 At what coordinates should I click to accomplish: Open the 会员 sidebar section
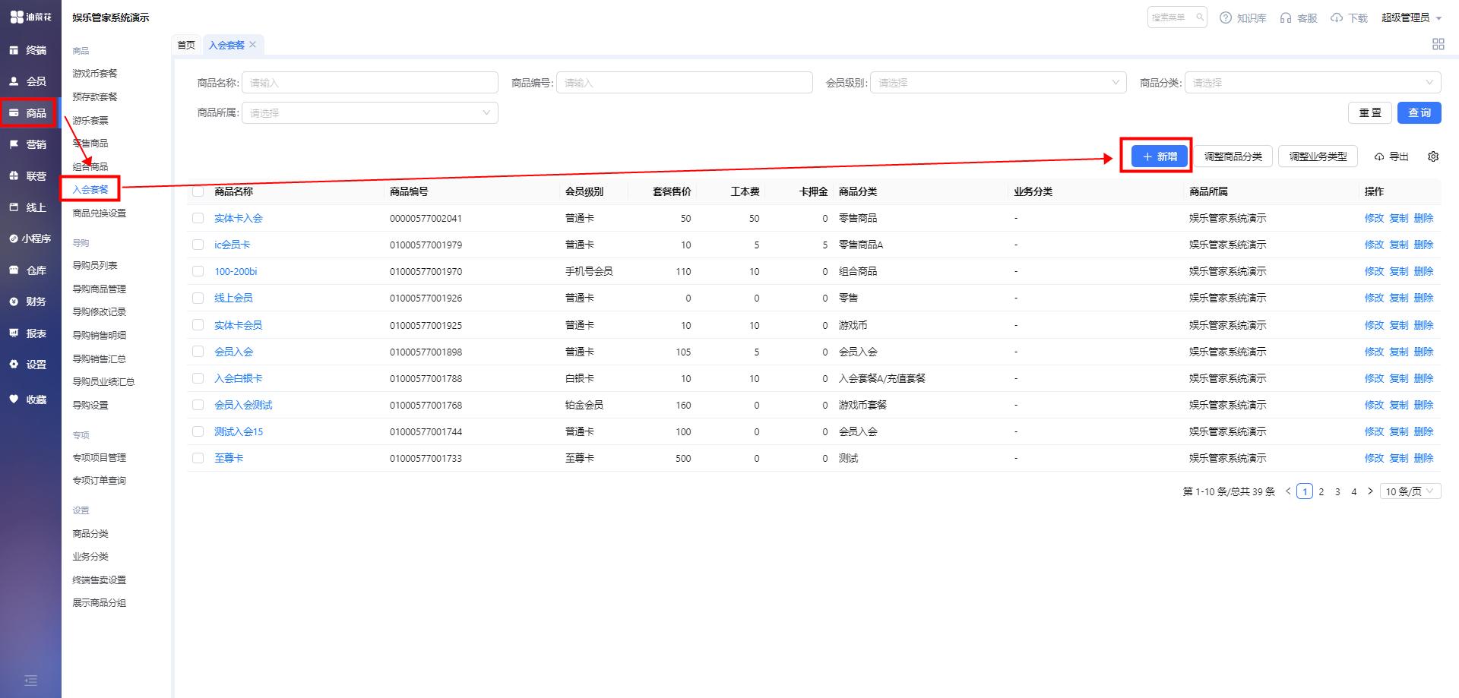(x=29, y=81)
